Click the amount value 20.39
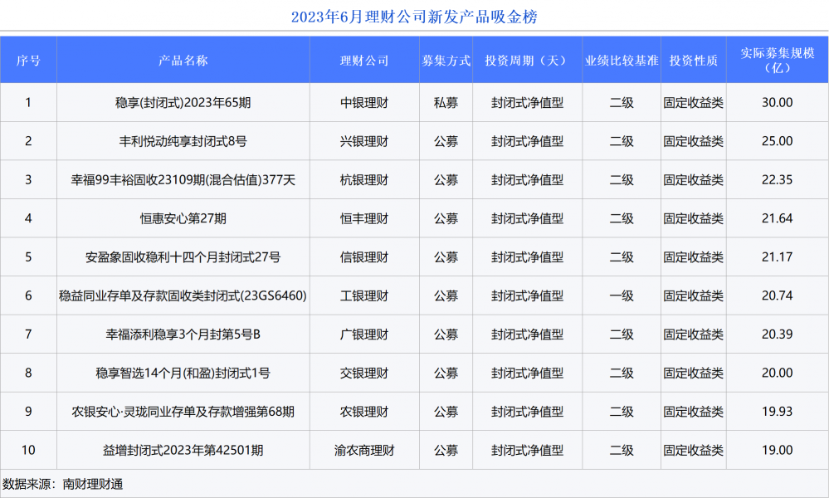The width and height of the screenshot is (829, 498). (x=778, y=334)
